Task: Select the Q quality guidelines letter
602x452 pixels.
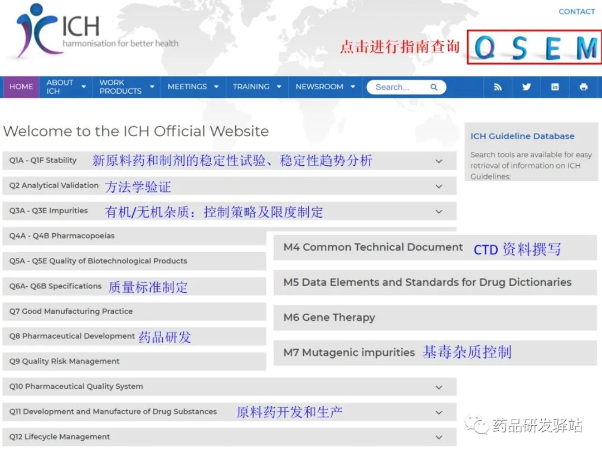Action: click(485, 47)
